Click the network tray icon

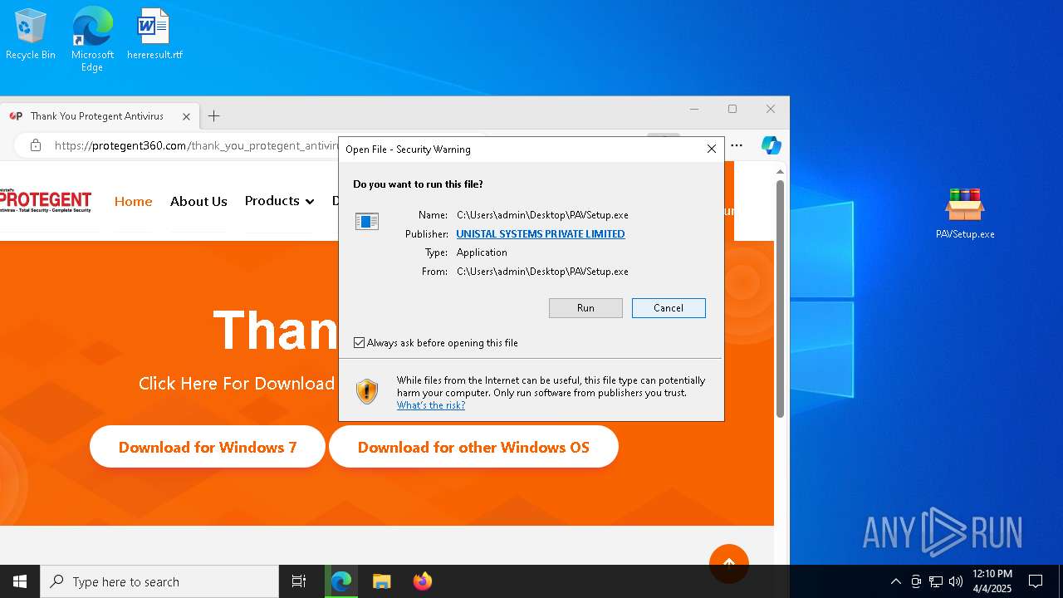click(x=936, y=581)
